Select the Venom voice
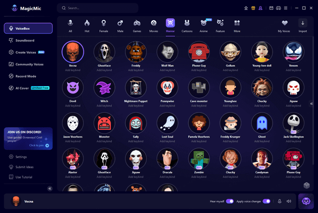318x213 pixels. click(x=293, y=52)
